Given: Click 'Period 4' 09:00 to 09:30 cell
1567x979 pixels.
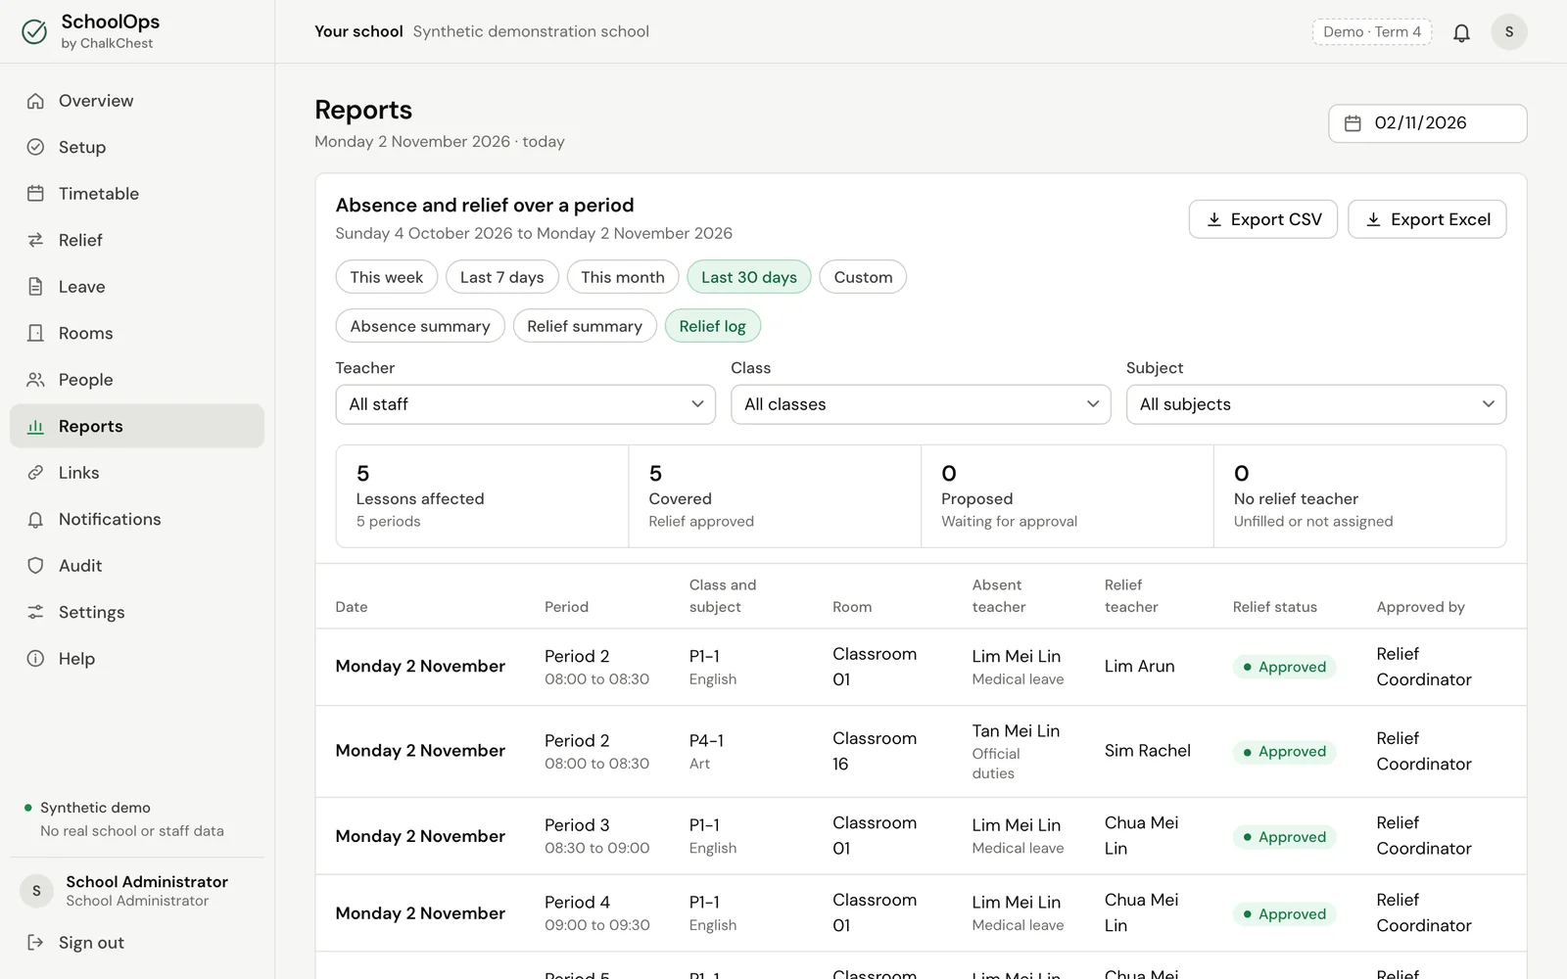Looking at the screenshot, I should [x=597, y=913].
